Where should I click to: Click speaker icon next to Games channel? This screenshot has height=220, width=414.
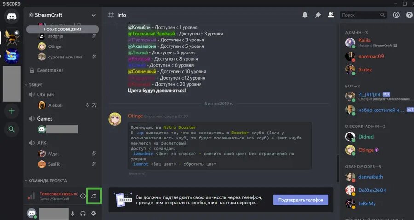32,119
